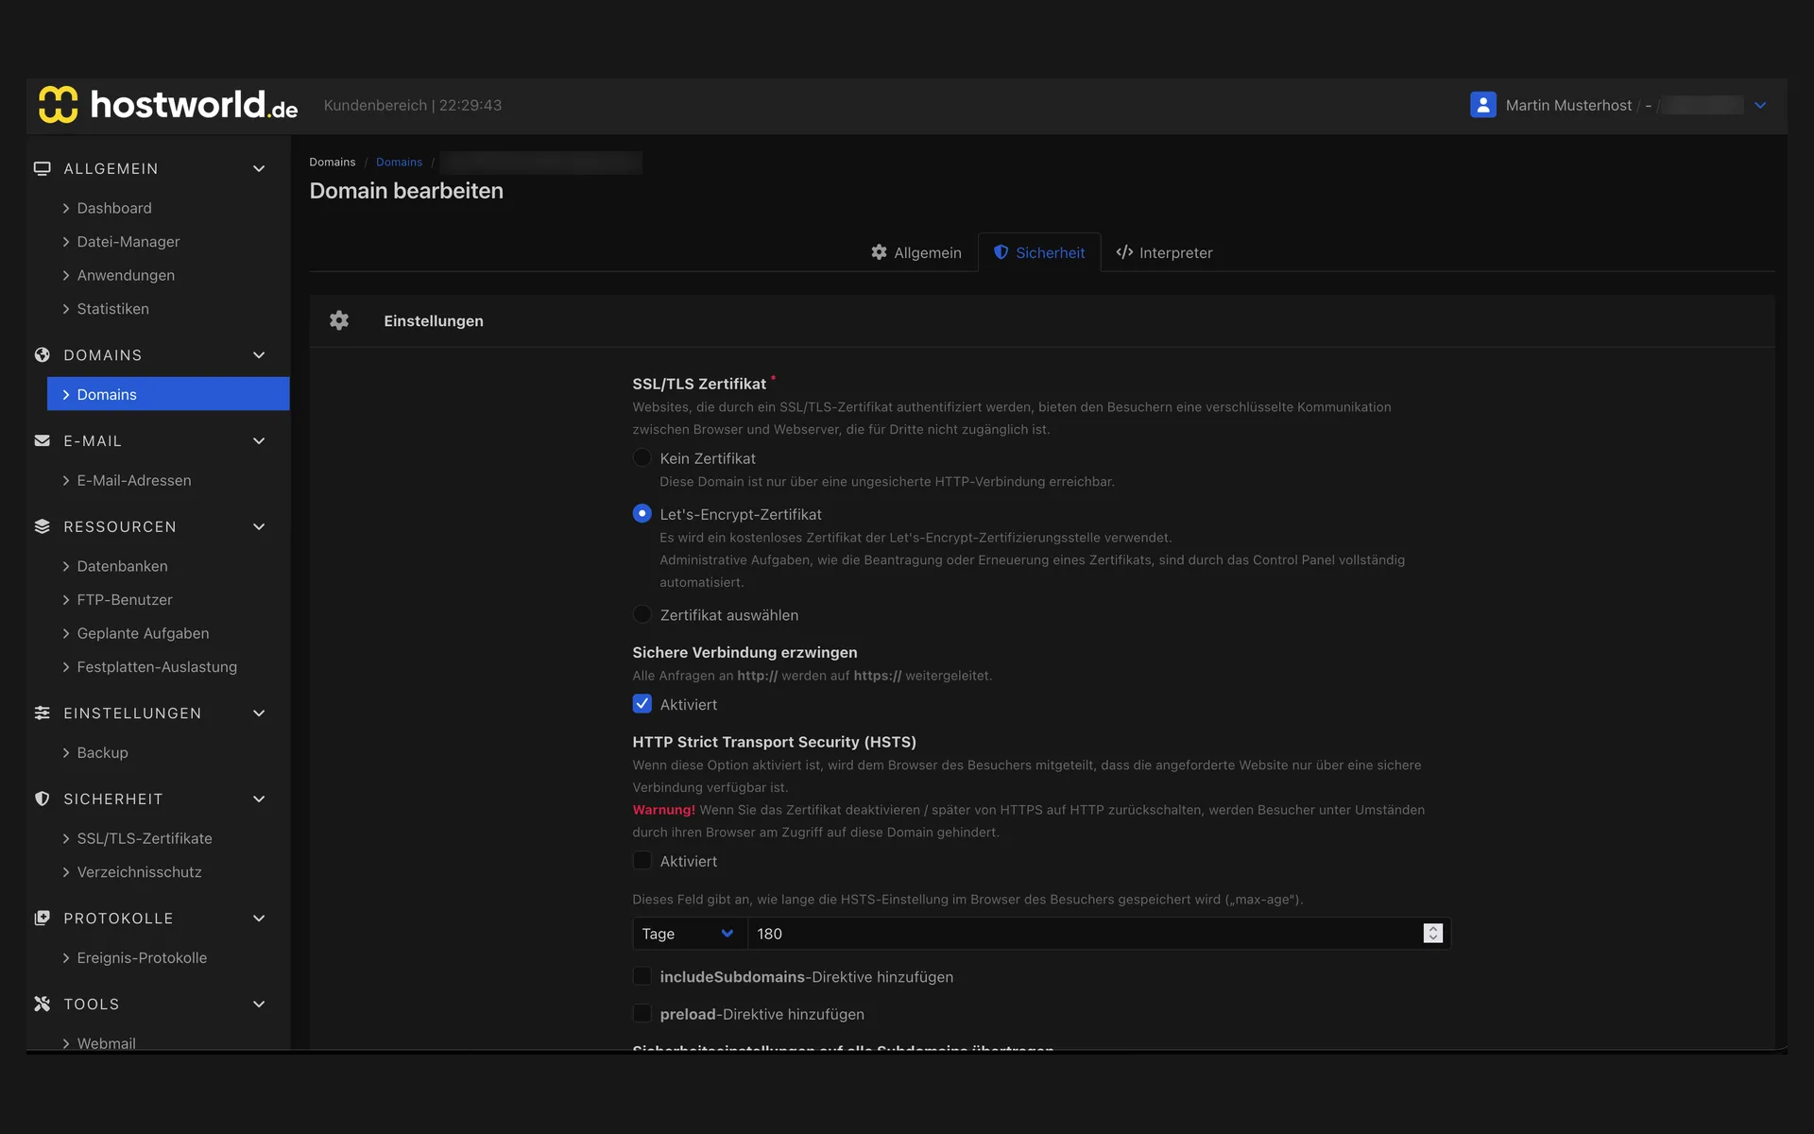Open FTP-Benutzer in the sidebar
The width and height of the screenshot is (1814, 1134).
coord(124,599)
